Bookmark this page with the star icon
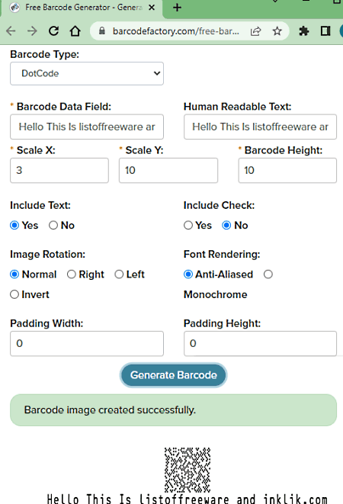 (x=277, y=31)
